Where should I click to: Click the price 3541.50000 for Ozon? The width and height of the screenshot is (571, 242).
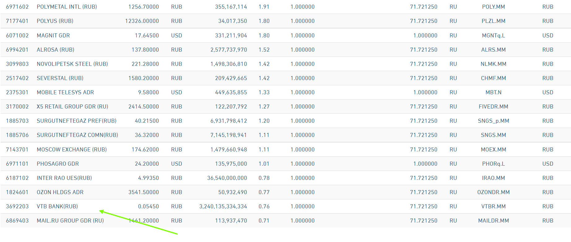pos(144,192)
